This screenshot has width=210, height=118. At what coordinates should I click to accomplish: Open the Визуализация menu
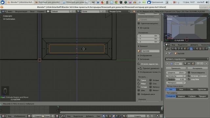tap(21, 11)
